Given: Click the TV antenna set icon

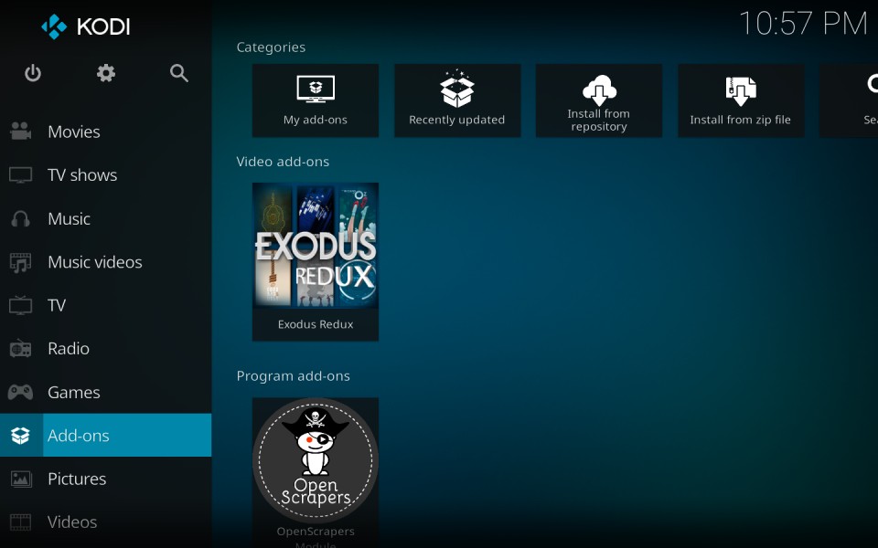Looking at the screenshot, I should tap(21, 305).
